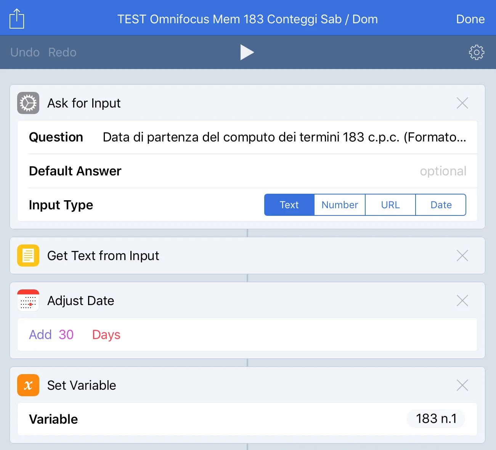The height and width of the screenshot is (450, 496).
Task: Tap the Get Text from Input title
Action: pos(103,256)
